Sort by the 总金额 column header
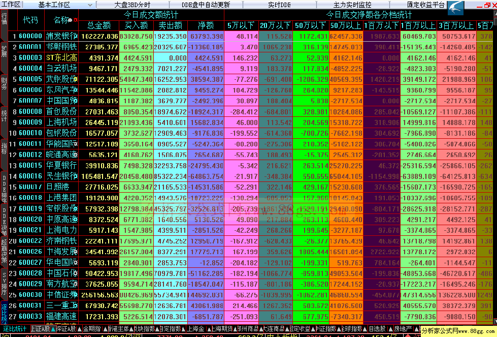Image resolution: width=497 pixels, height=337 pixels. [99, 26]
